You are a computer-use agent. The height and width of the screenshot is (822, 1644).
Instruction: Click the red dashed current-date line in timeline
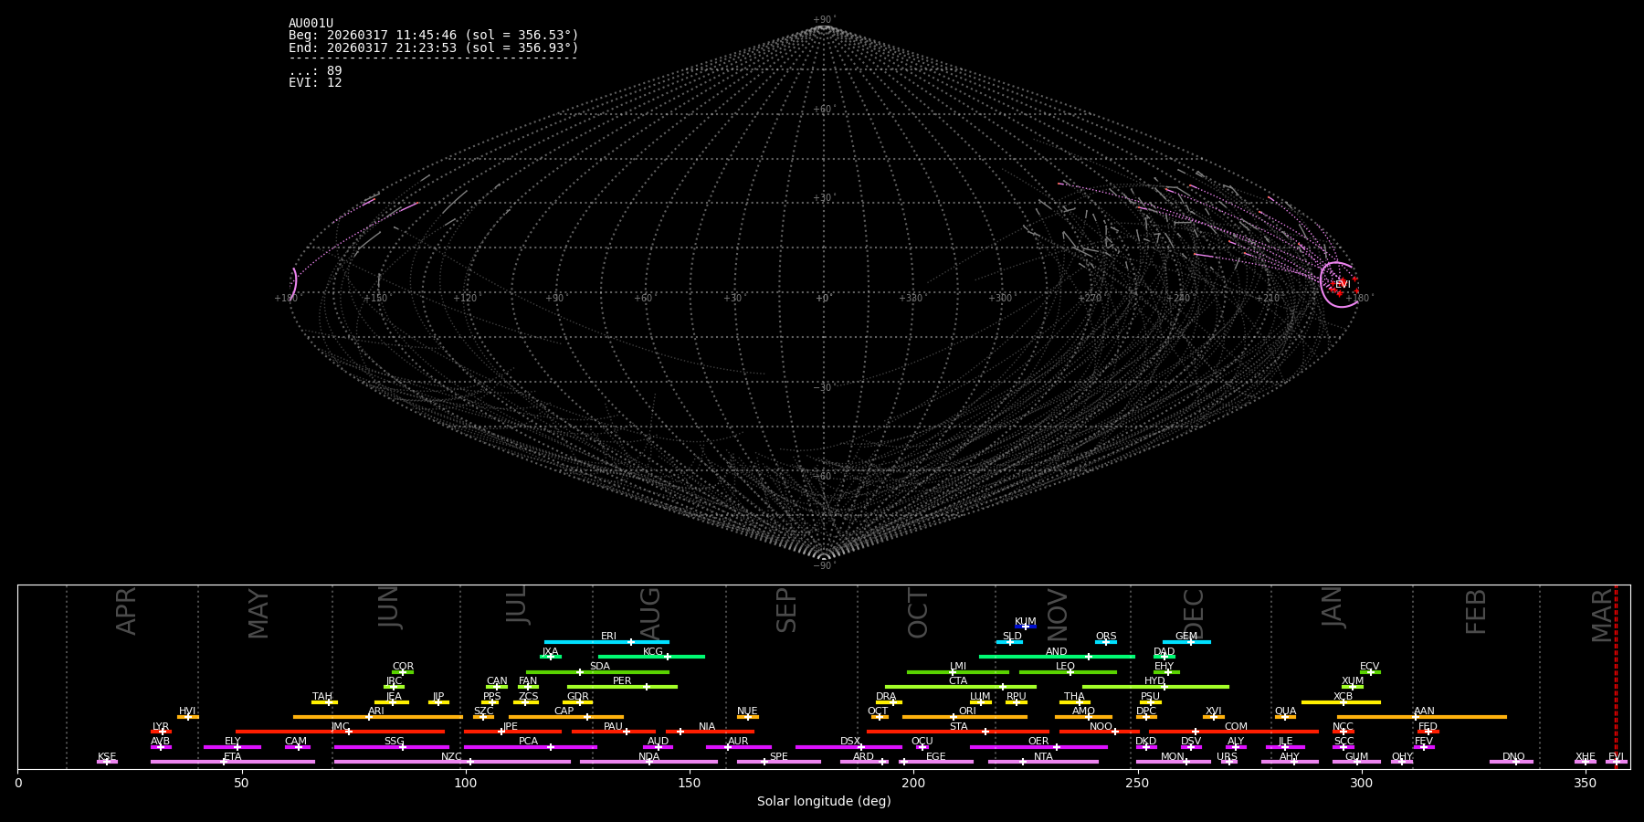click(x=1616, y=677)
